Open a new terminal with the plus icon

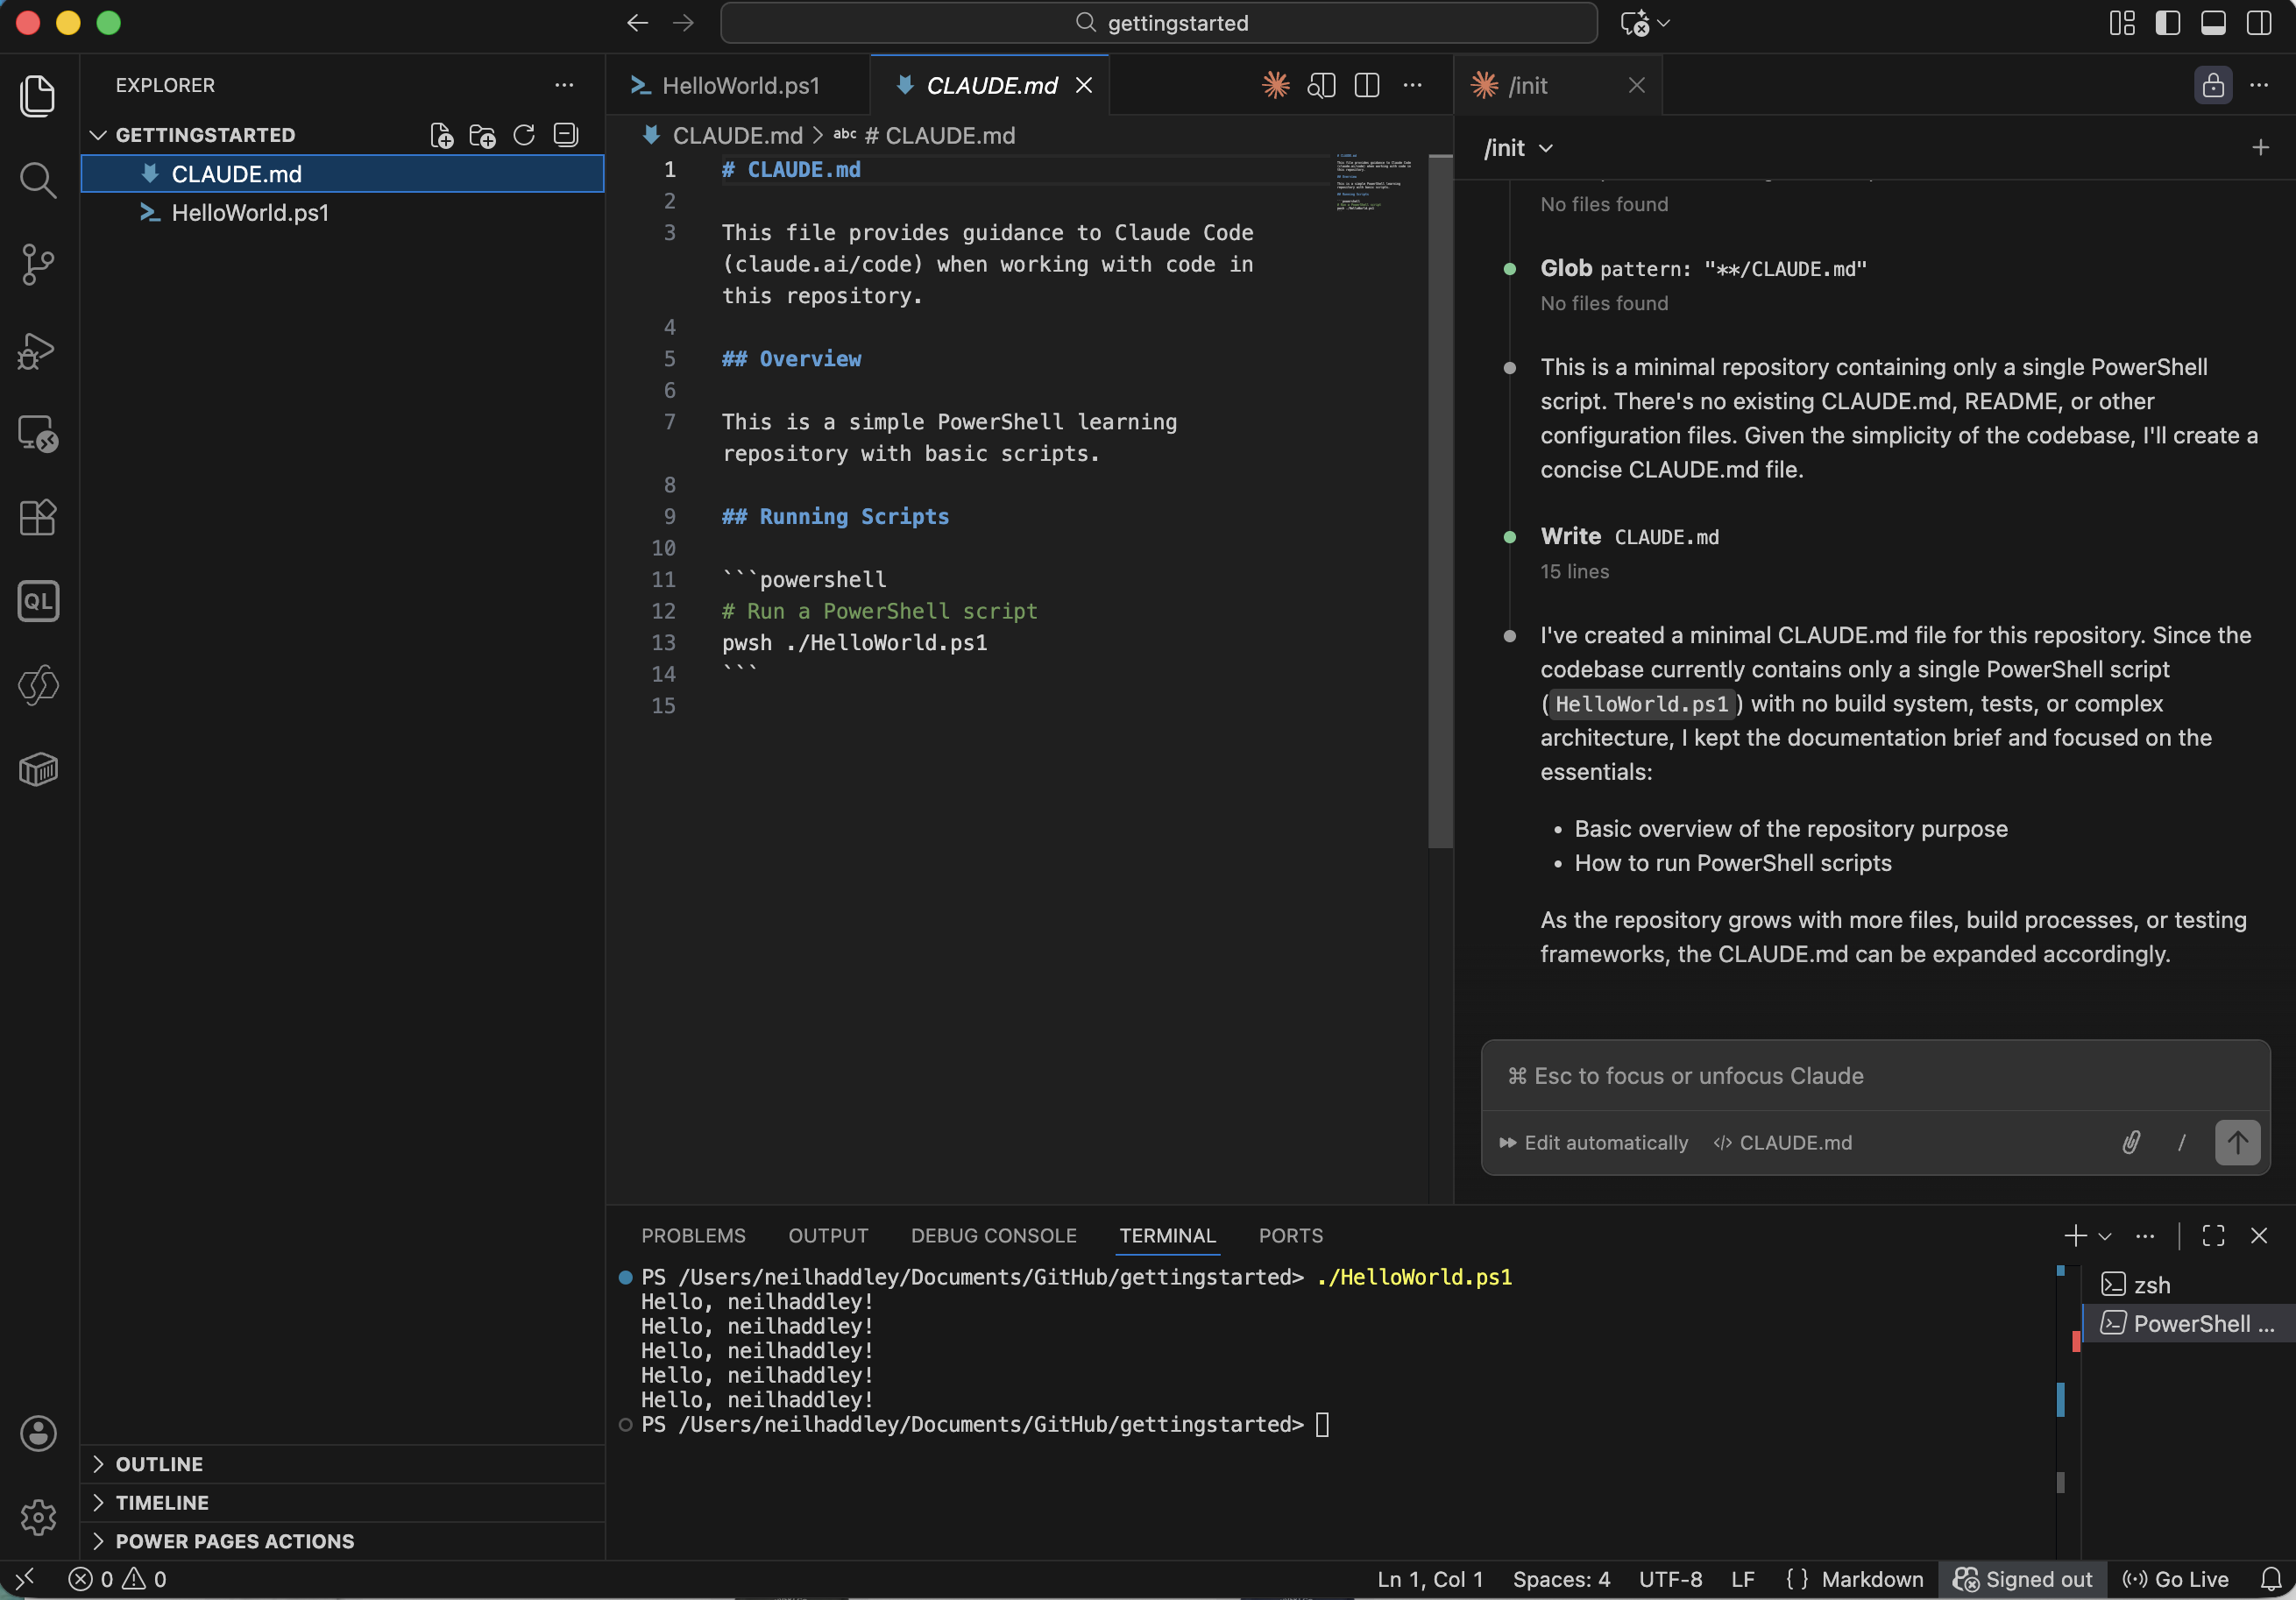click(x=2074, y=1236)
